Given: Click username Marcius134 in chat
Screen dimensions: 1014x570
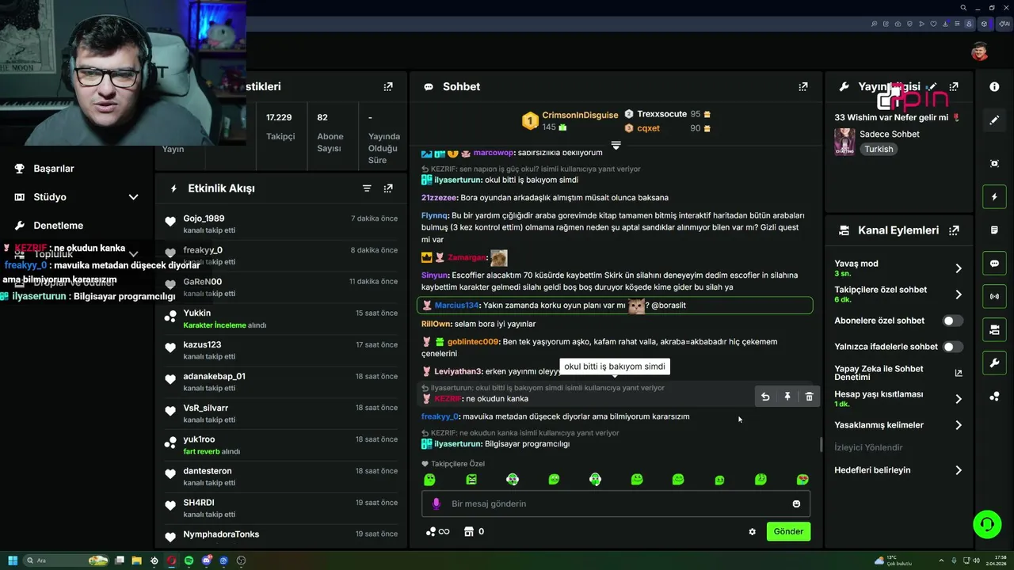Looking at the screenshot, I should point(457,306).
